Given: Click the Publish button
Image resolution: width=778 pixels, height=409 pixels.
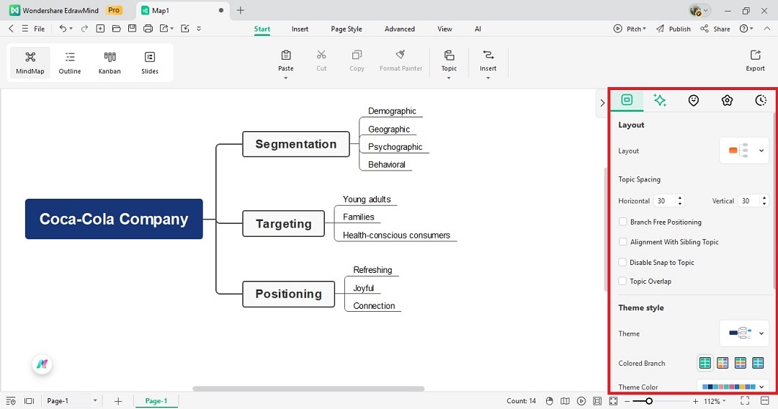Looking at the screenshot, I should [674, 29].
